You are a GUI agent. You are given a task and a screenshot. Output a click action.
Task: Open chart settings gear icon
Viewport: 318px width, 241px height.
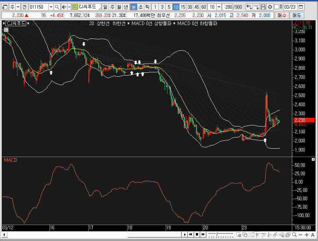click(270, 7)
